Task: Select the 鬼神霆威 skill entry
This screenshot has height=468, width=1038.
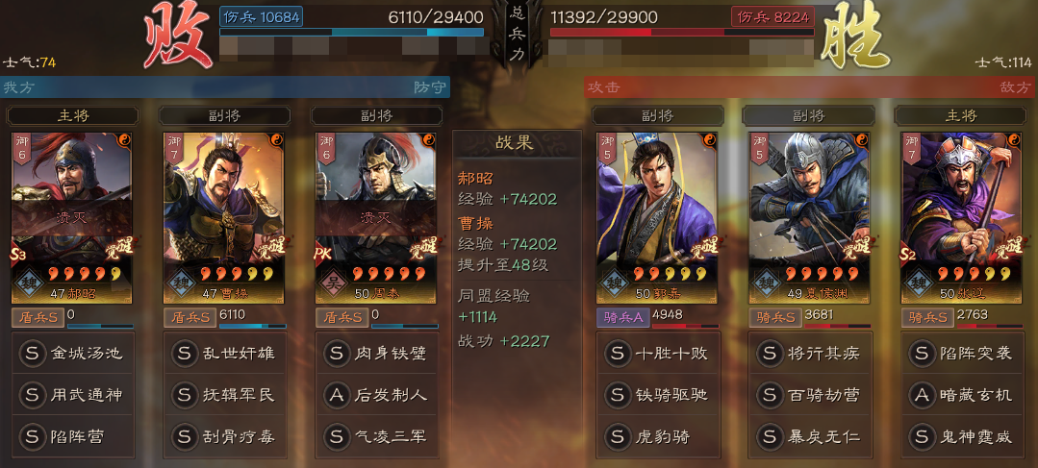Action: pyautogui.click(x=962, y=437)
